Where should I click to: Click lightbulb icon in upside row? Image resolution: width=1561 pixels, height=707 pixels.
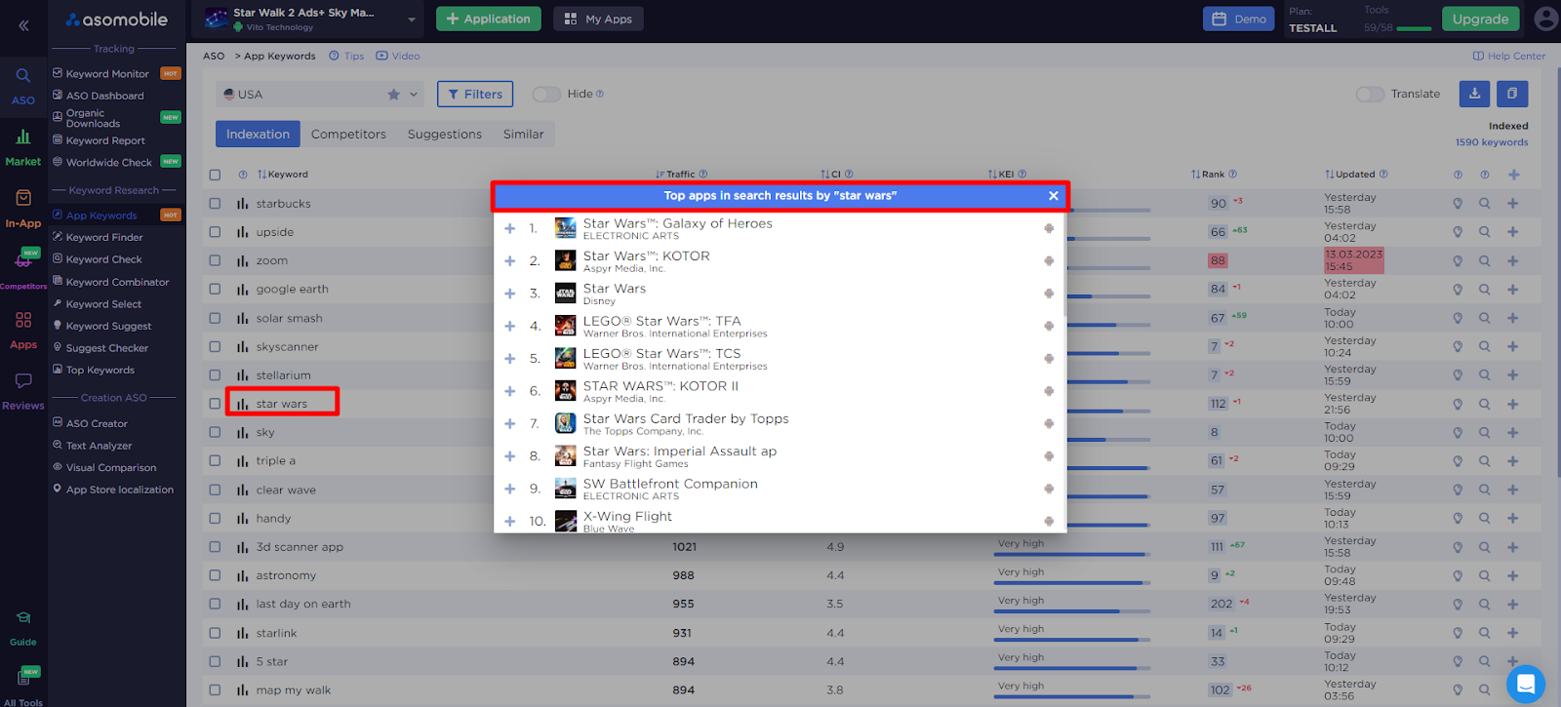[1458, 232]
